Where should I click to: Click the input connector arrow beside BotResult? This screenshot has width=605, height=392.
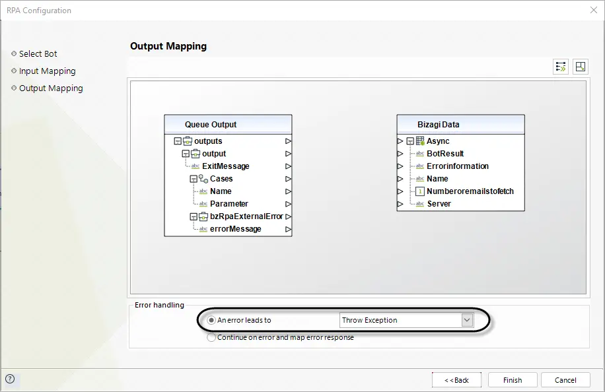(400, 153)
